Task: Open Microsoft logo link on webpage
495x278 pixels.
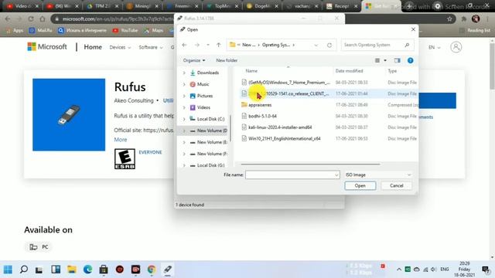Action: pos(47,47)
